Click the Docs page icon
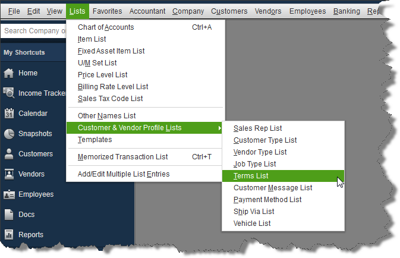 (x=9, y=215)
